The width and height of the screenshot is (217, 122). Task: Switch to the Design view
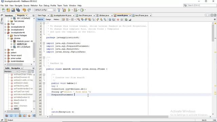(48, 20)
